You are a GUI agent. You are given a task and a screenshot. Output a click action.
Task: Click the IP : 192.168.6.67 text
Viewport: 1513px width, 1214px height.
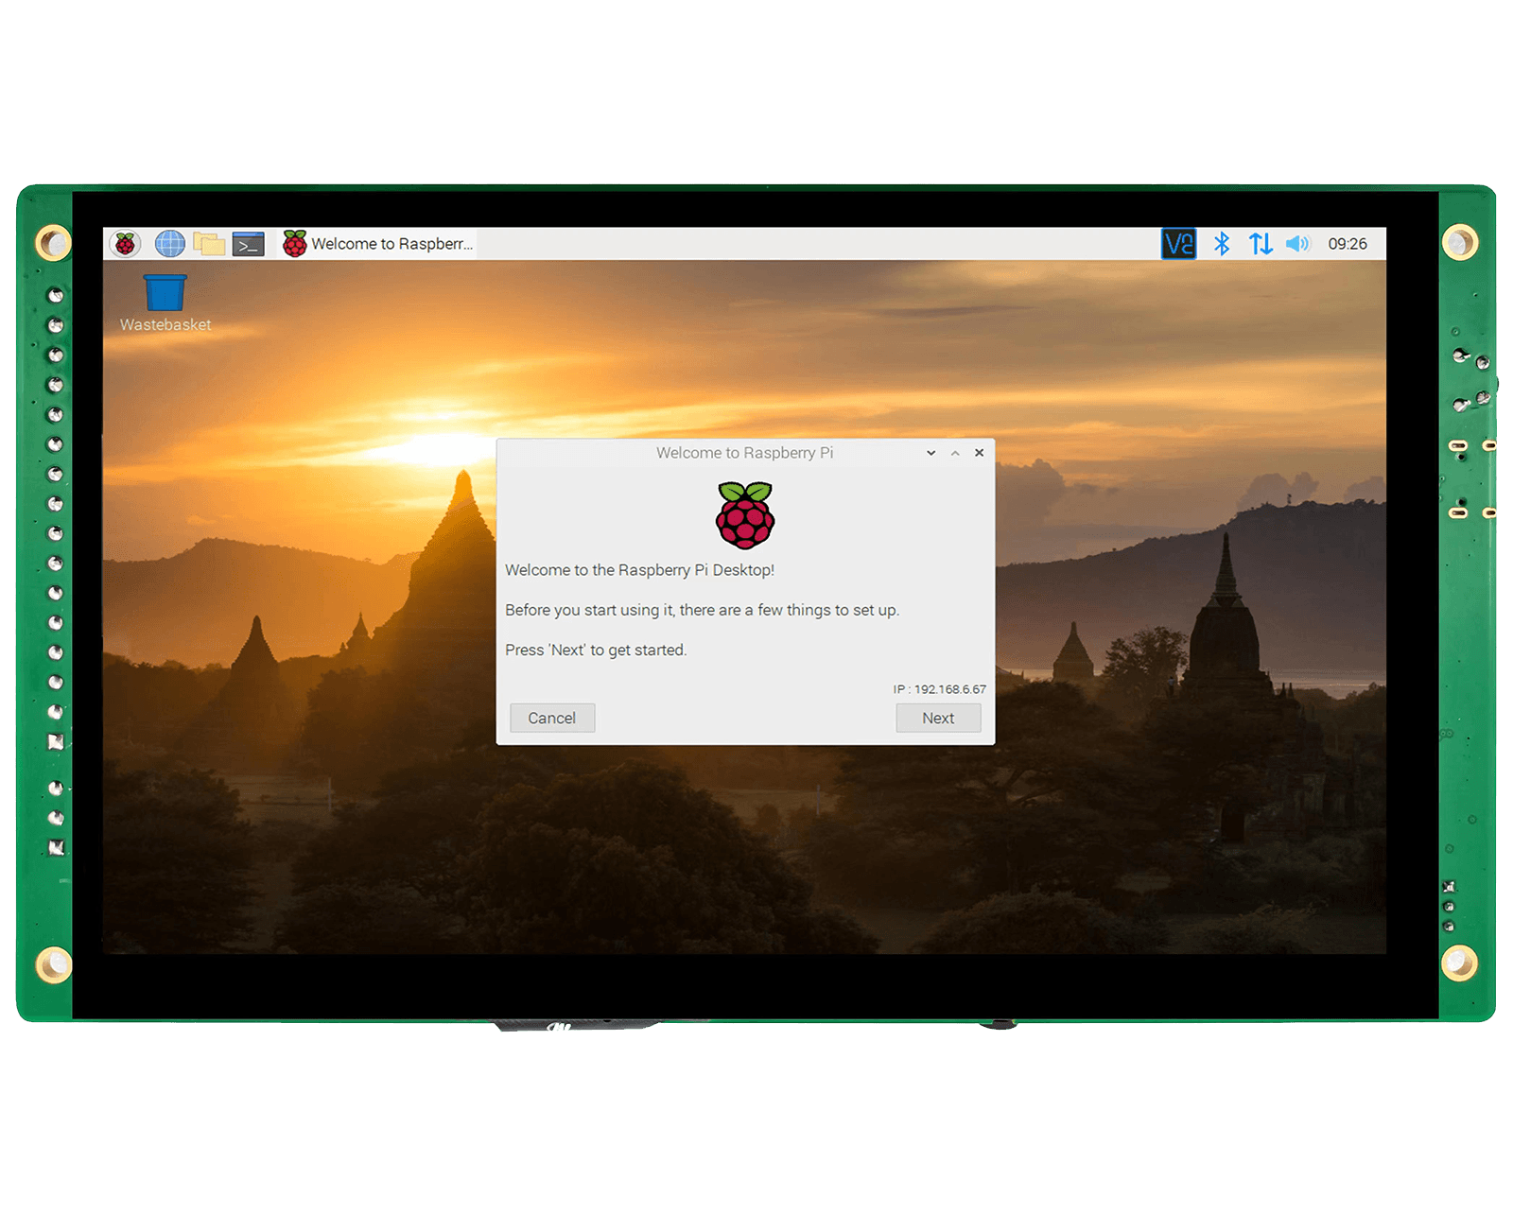(x=939, y=689)
